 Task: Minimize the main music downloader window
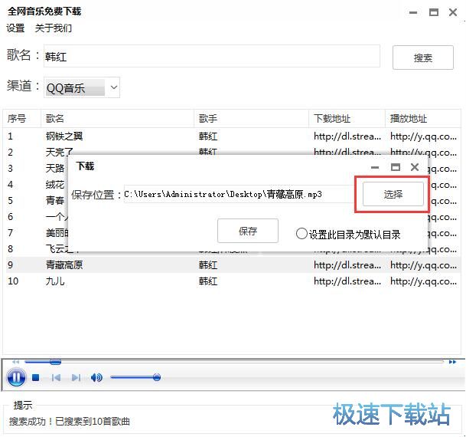(x=413, y=12)
